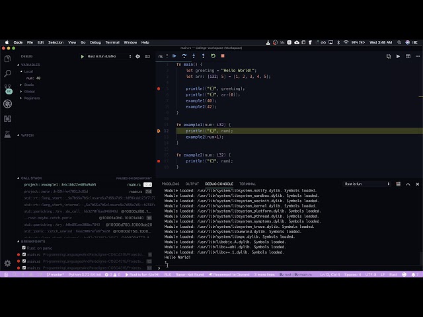
Task: Continue execution in debug toolbar
Action: click(174, 56)
